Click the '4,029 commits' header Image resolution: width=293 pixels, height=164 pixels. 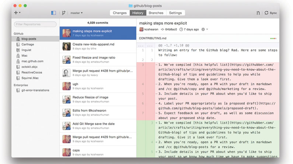click(98, 23)
